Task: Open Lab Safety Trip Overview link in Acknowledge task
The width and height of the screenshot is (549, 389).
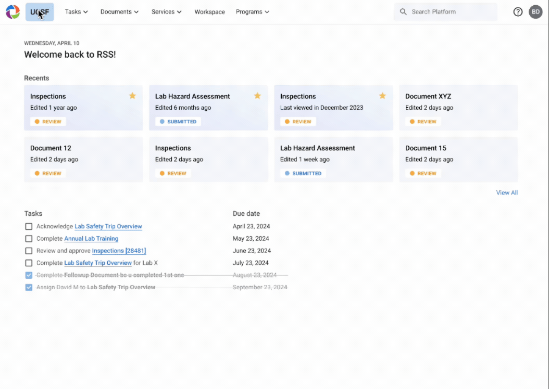Action: point(108,226)
